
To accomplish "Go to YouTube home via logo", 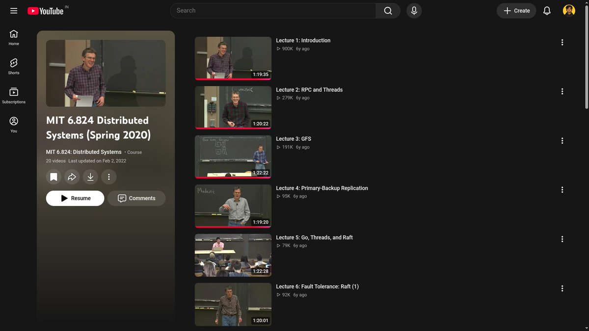I will click(45, 11).
